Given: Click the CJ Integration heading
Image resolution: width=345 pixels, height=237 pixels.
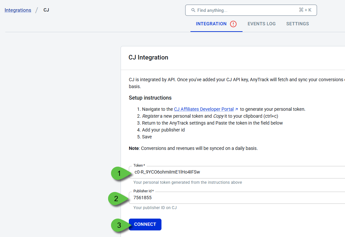Looking at the screenshot, I should coord(148,58).
